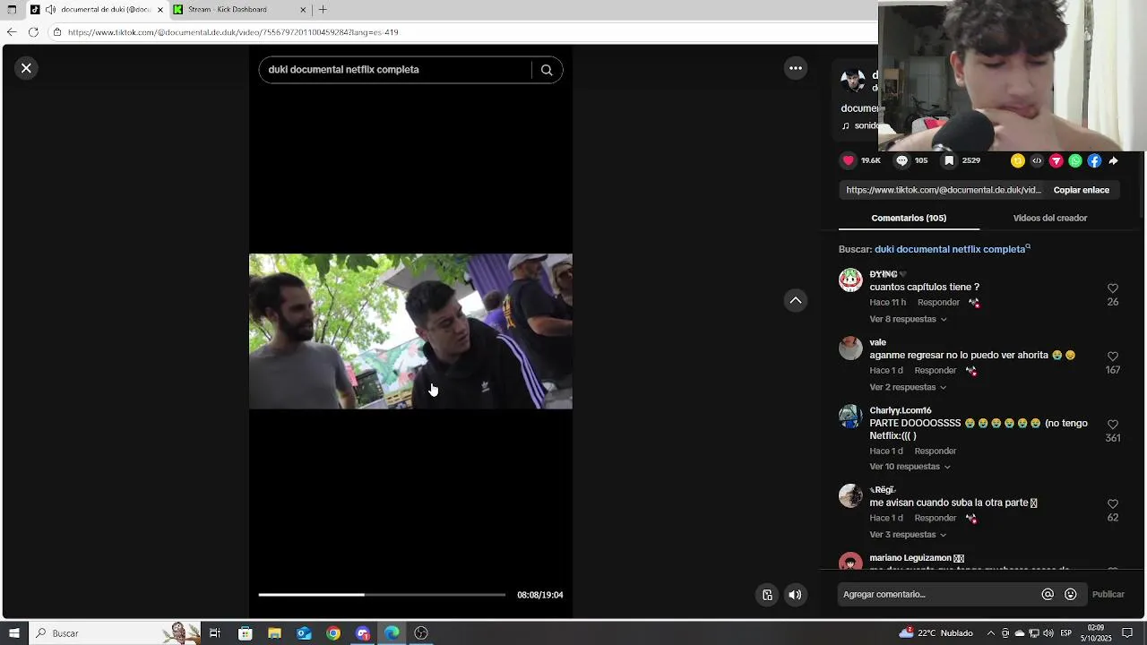The height and width of the screenshot is (645, 1147).
Task: Click the Agregar comentario input field
Action: [x=936, y=594]
